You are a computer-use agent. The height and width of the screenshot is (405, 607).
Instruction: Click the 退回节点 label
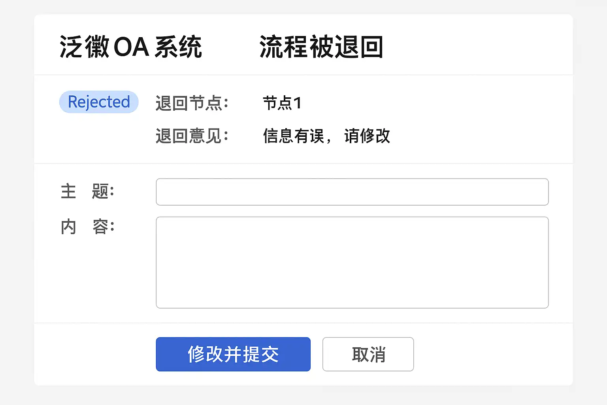tap(192, 103)
